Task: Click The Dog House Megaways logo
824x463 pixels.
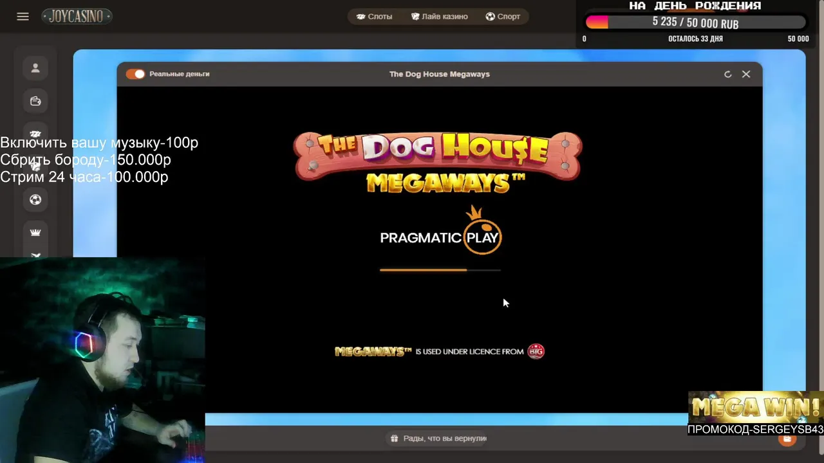Action: [438, 163]
